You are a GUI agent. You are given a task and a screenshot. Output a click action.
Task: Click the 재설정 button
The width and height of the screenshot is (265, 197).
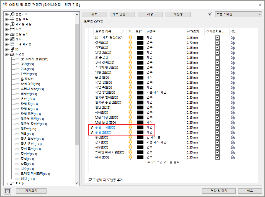click(x=178, y=14)
